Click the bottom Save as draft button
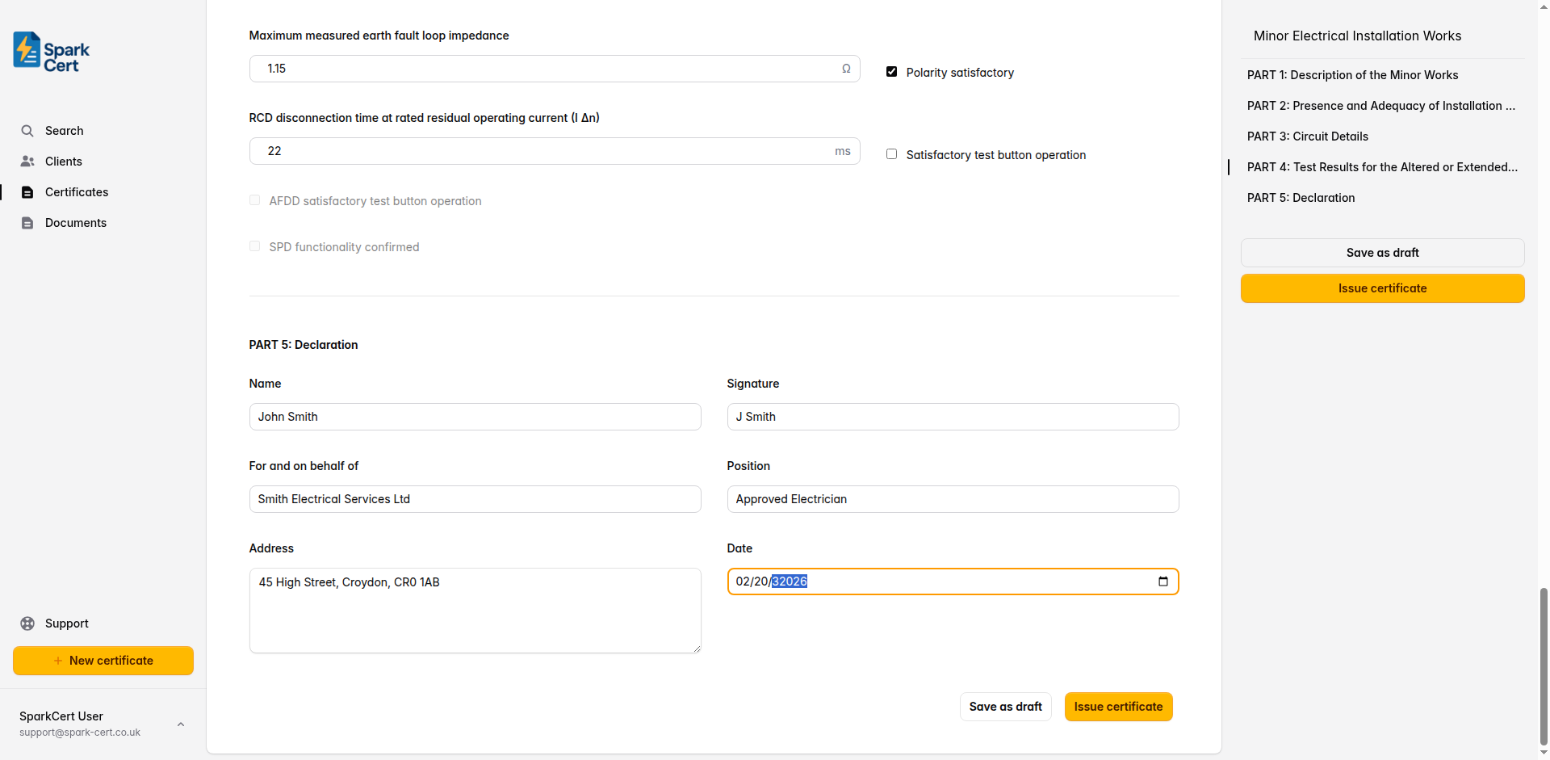The image size is (1550, 760). click(x=1005, y=707)
